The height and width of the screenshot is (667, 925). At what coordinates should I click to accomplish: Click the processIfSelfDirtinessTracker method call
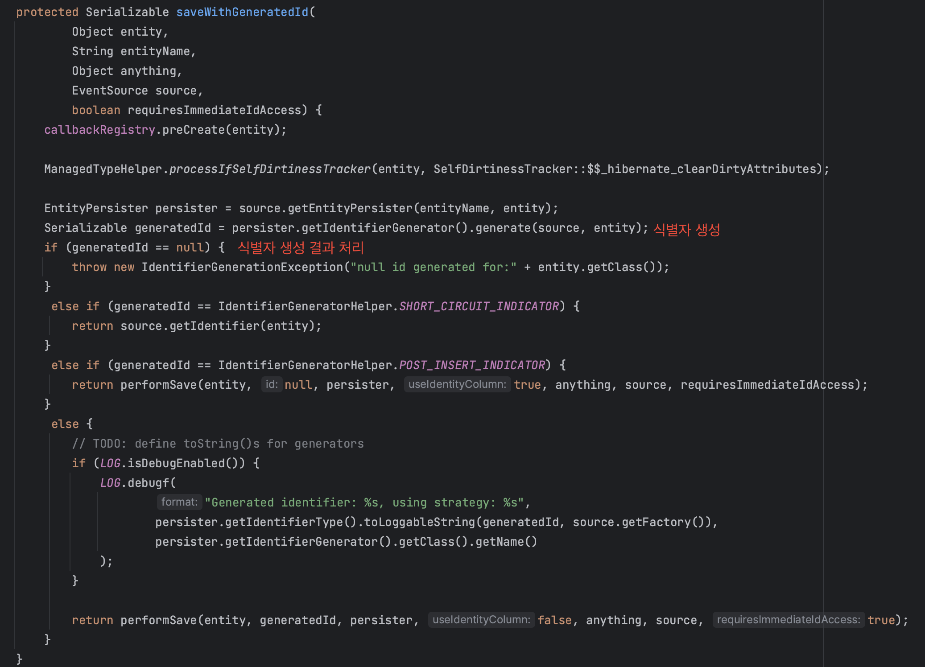270,169
